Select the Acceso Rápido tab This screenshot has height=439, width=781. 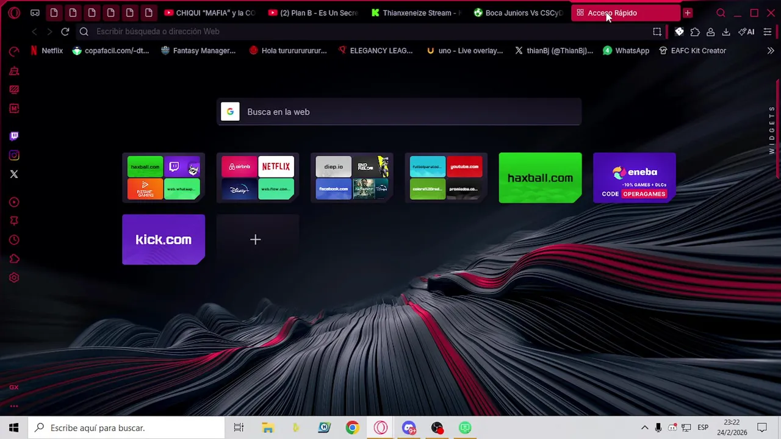(625, 13)
